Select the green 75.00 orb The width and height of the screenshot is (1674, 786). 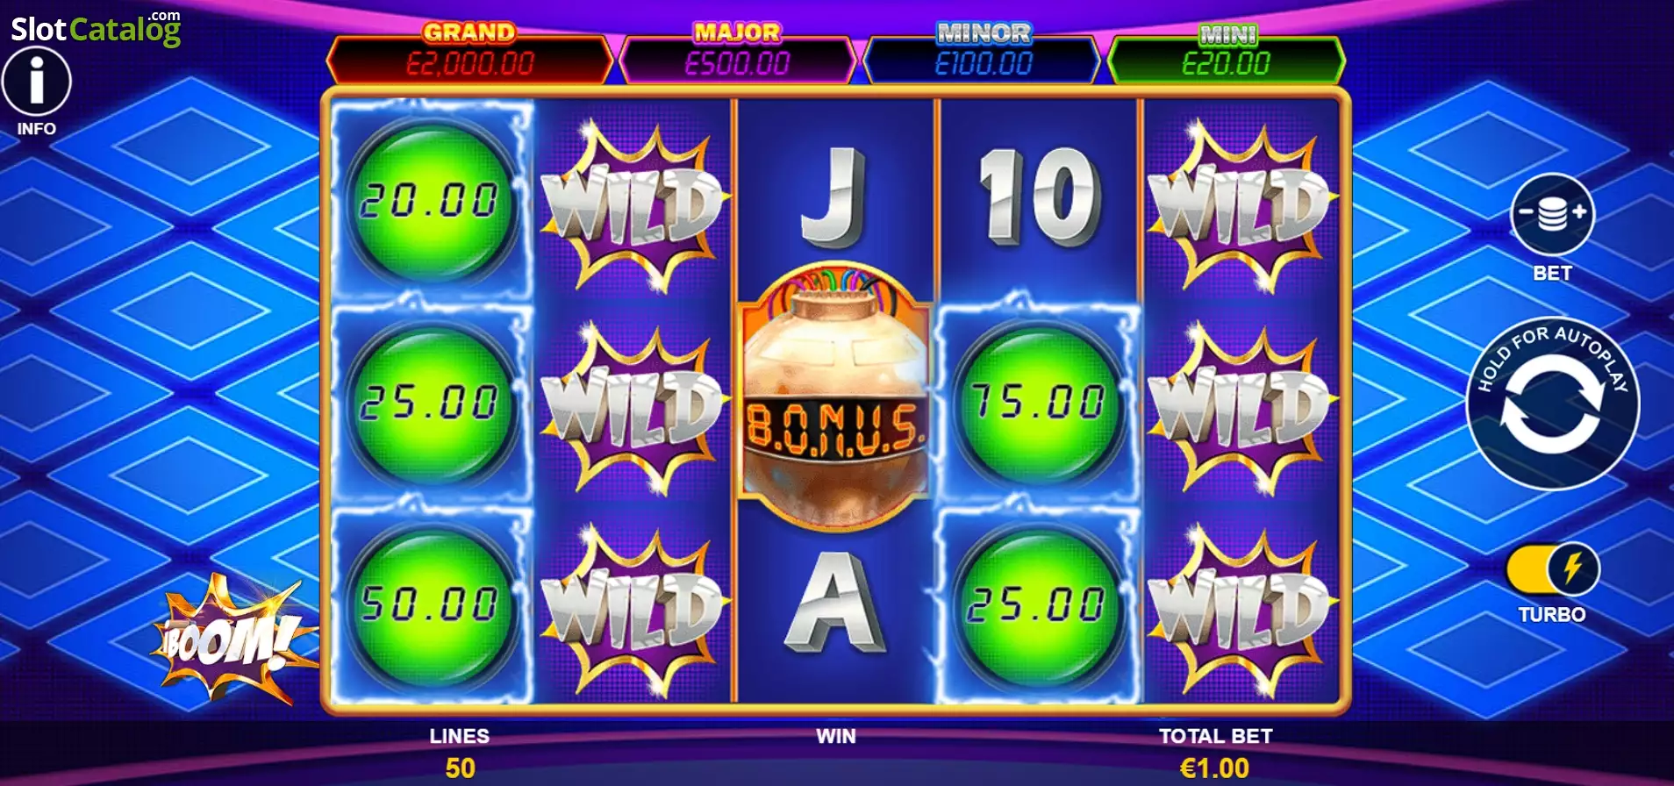point(1038,402)
